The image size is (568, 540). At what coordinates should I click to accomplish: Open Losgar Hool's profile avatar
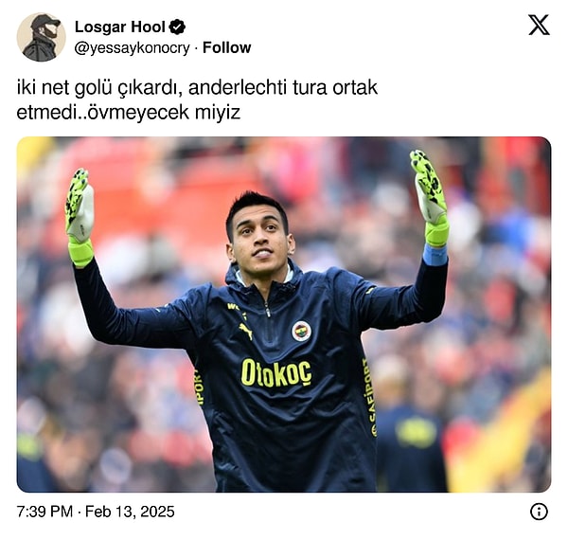42,37
